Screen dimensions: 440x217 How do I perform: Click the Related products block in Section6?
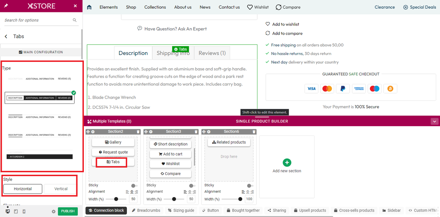(x=229, y=142)
